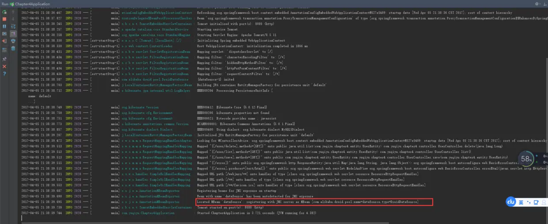
Task: Stop the running application
Action: (4, 19)
